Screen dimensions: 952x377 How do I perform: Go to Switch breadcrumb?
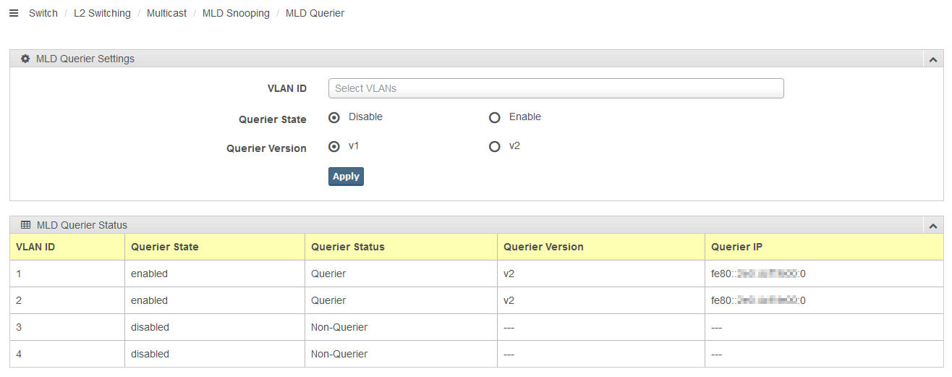[43, 14]
